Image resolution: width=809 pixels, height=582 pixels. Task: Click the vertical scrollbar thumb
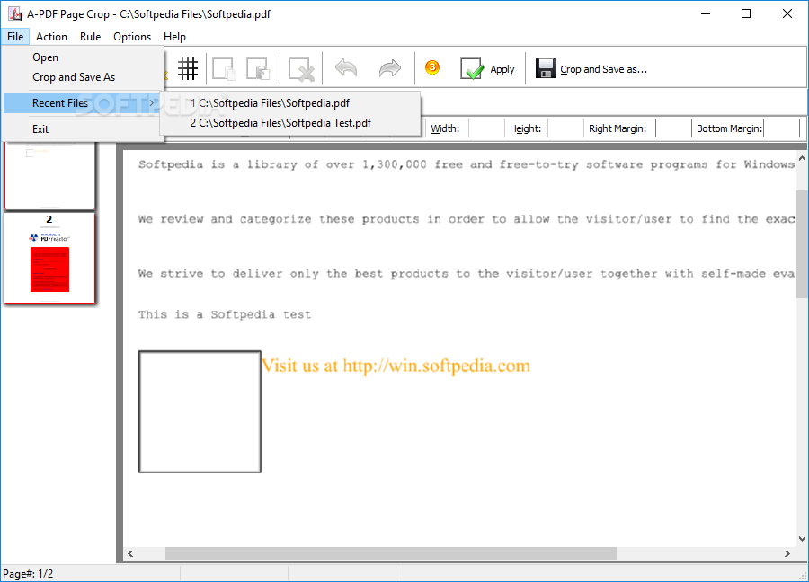point(802,243)
